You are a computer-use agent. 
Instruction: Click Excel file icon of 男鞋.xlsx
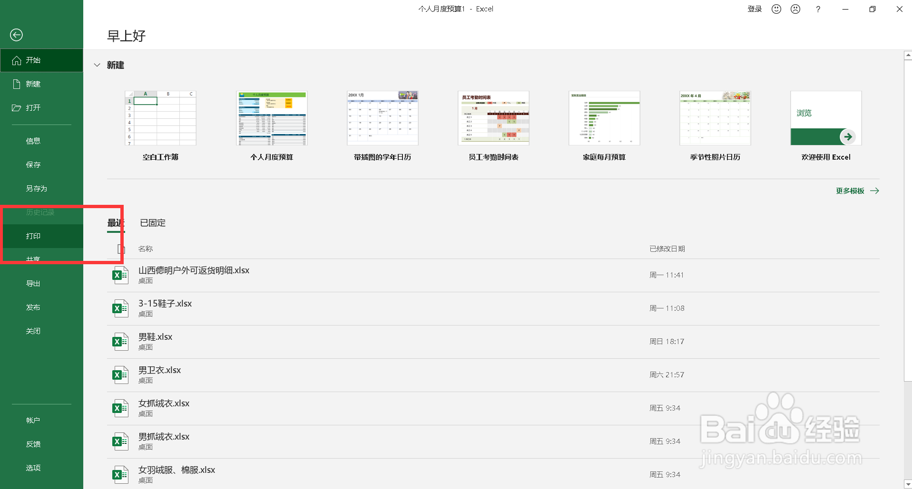click(x=120, y=342)
